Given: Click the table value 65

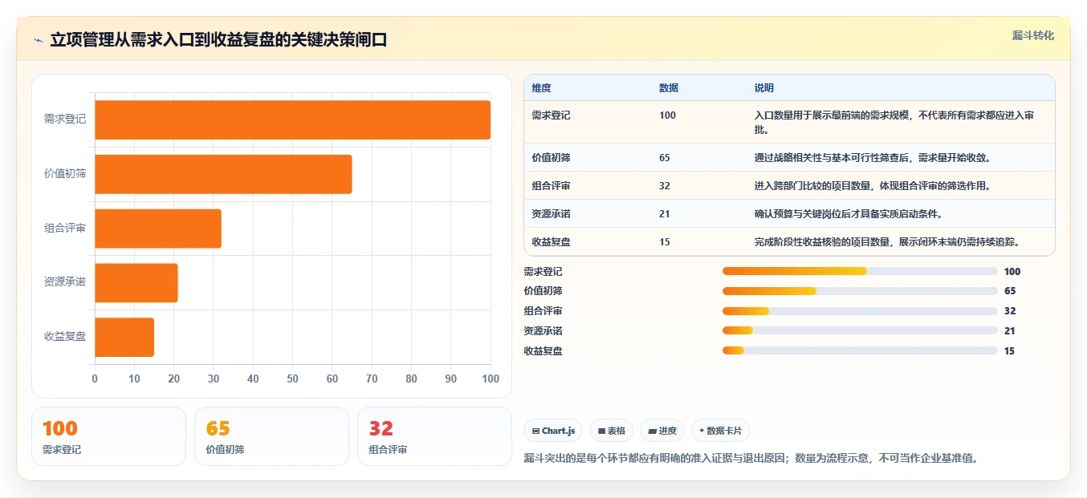Looking at the screenshot, I should tap(665, 157).
